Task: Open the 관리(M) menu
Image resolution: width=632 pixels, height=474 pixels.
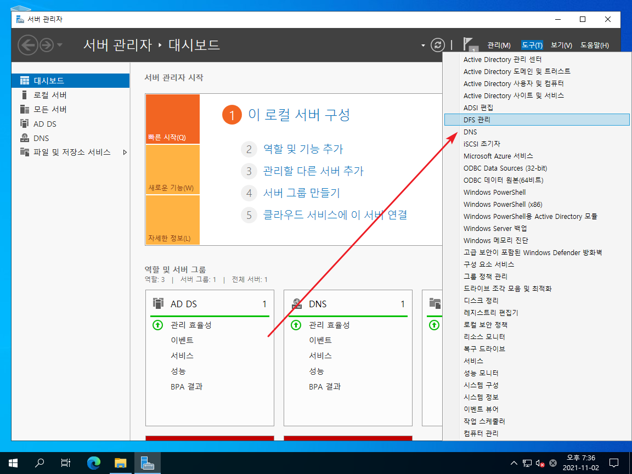Action: pos(499,45)
